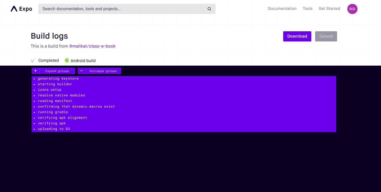Click the minus icon on Collapse groups

point(81,71)
